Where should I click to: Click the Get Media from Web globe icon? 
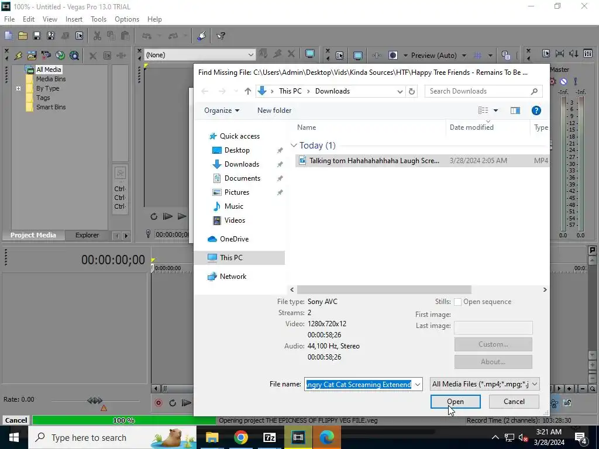74,56
